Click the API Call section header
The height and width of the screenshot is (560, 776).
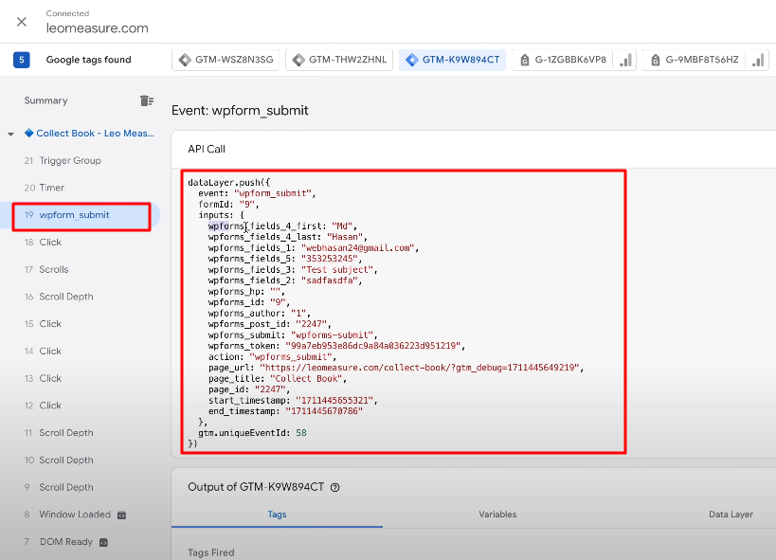(x=207, y=149)
